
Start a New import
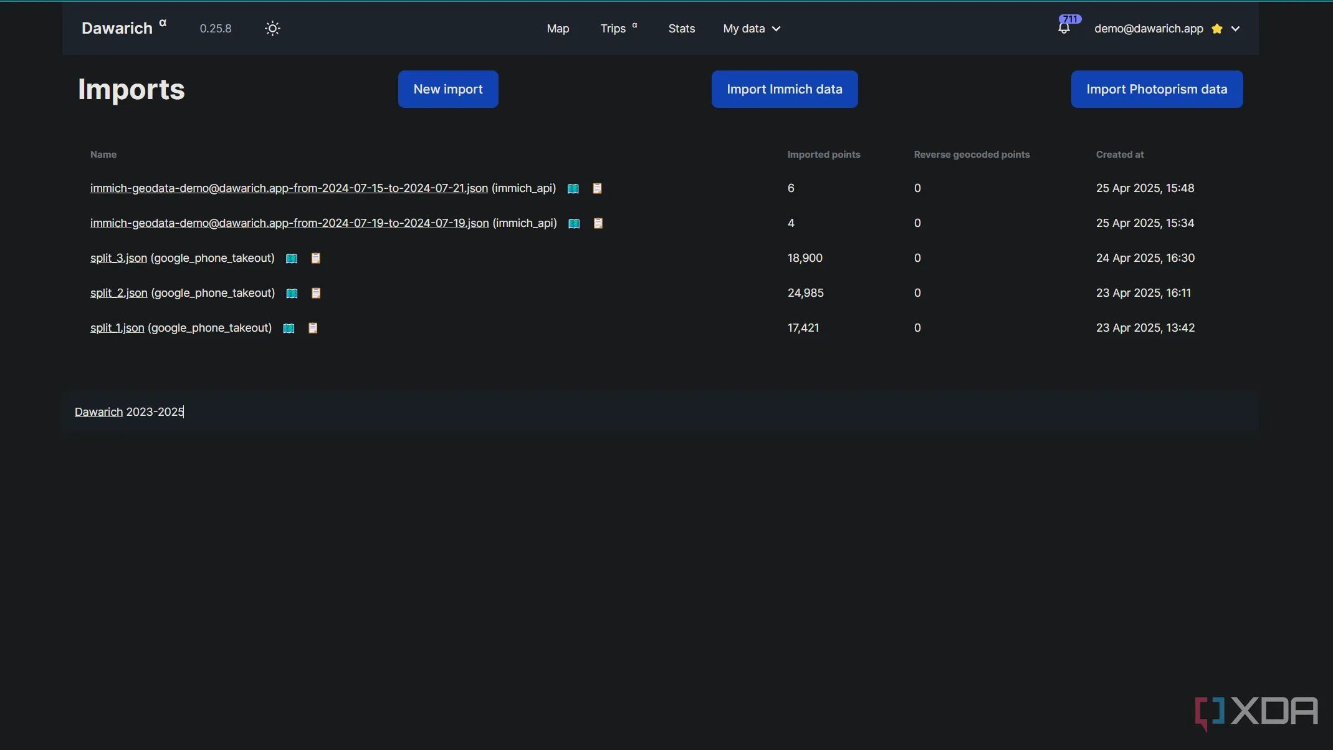coord(448,89)
